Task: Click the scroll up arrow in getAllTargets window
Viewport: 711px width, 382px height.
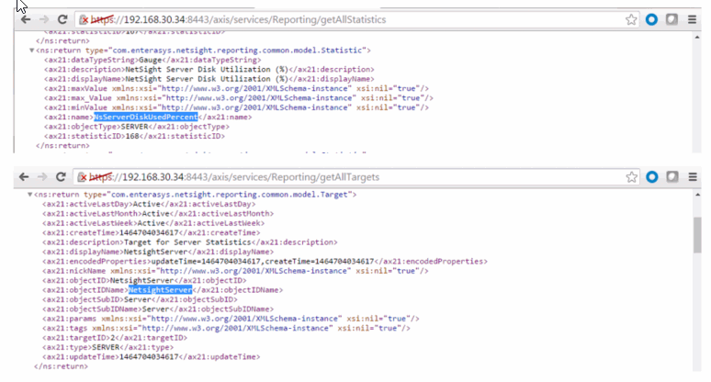Action: pyautogui.click(x=697, y=195)
